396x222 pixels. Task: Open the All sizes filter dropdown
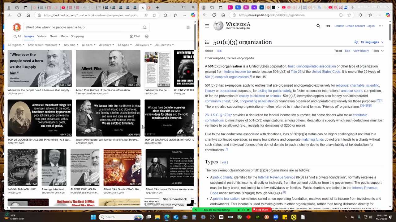[x=88, y=45]
